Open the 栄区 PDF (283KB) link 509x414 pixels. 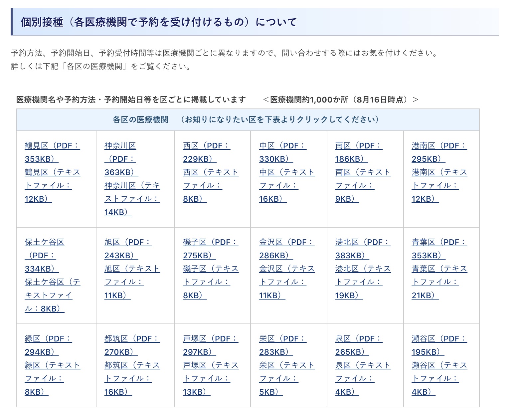pyautogui.click(x=283, y=345)
